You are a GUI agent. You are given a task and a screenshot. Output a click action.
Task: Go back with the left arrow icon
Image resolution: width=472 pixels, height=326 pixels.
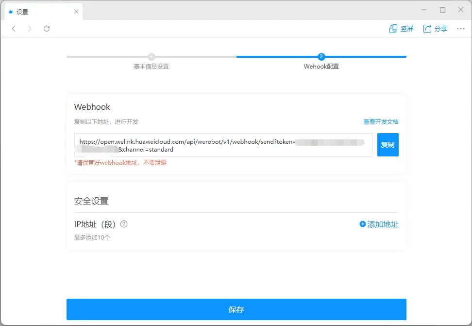click(14, 29)
